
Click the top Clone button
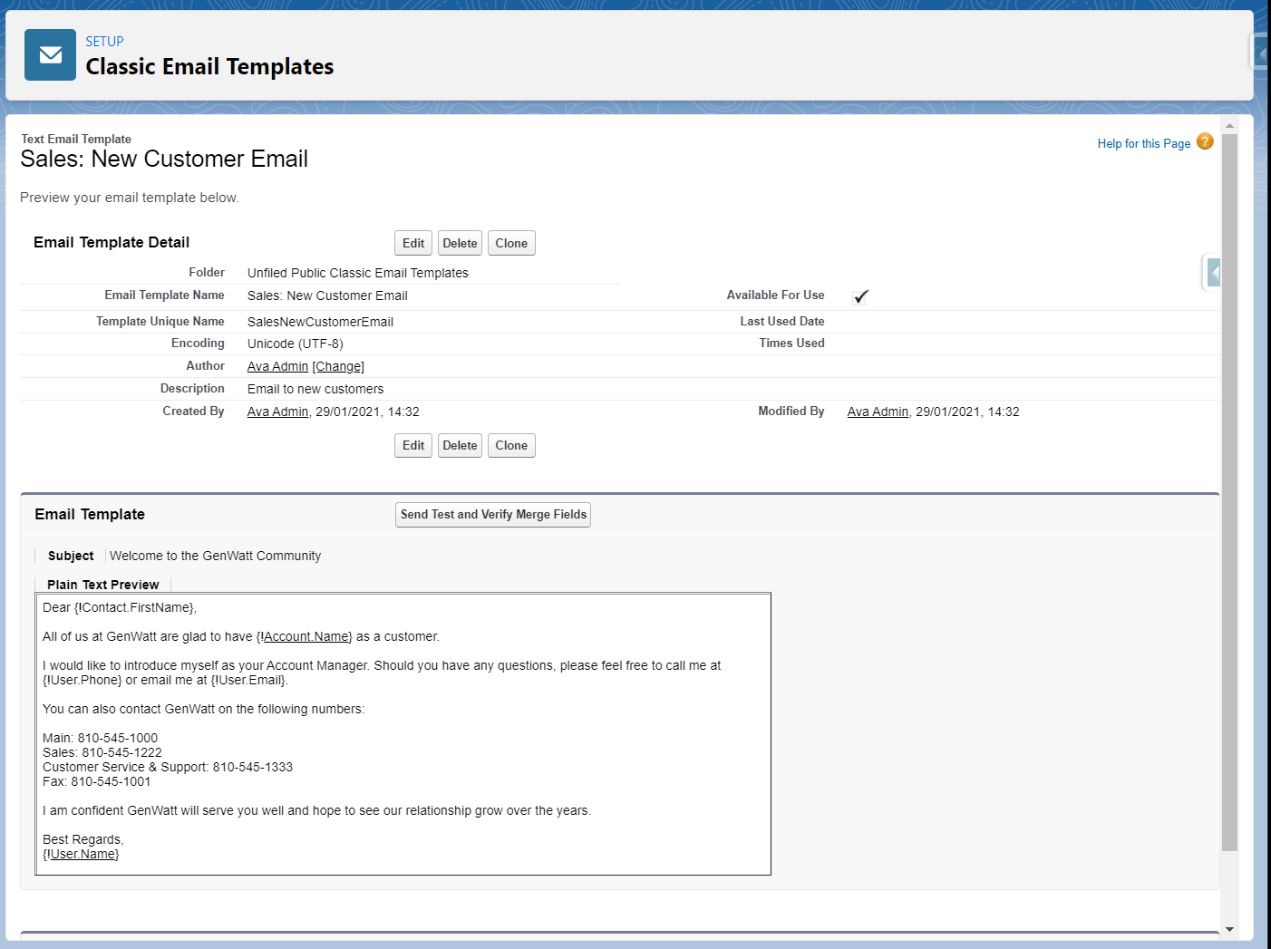tap(511, 243)
